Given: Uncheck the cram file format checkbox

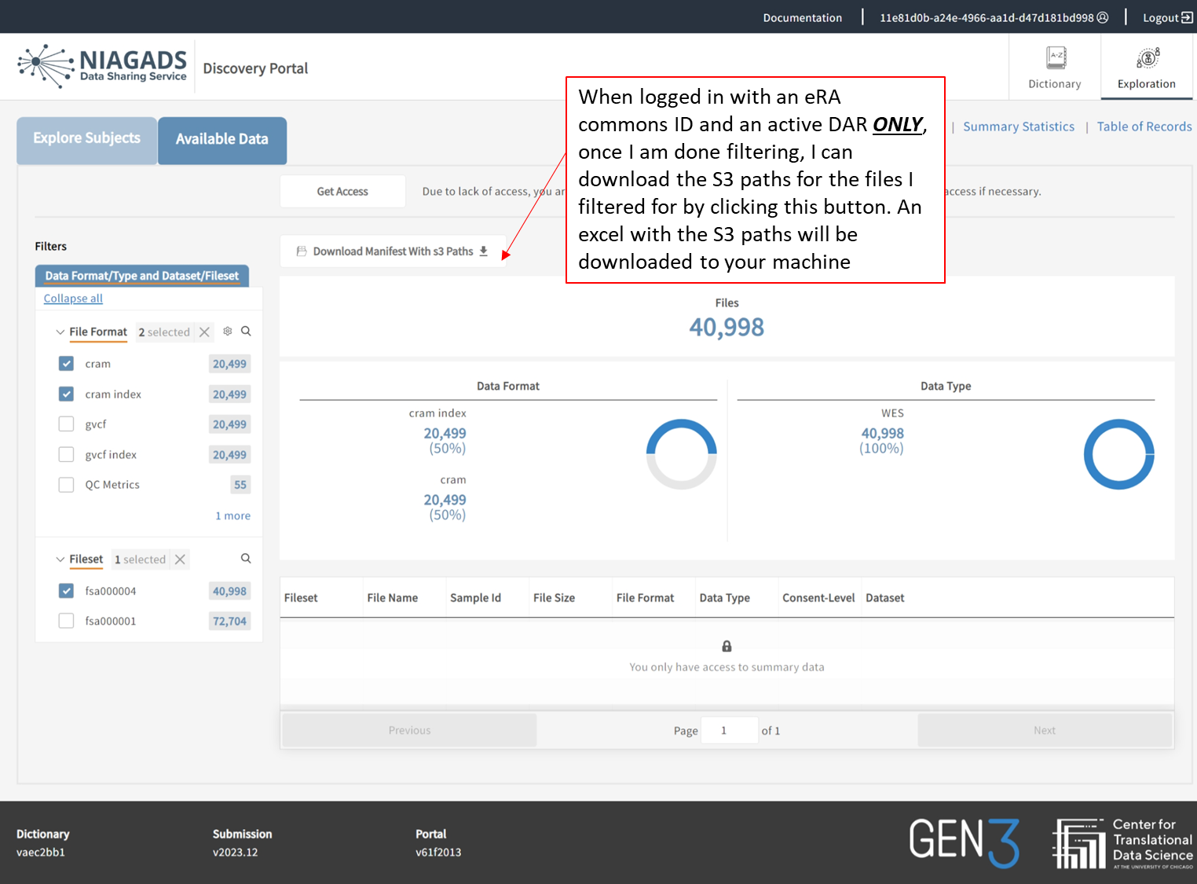Looking at the screenshot, I should [x=67, y=364].
